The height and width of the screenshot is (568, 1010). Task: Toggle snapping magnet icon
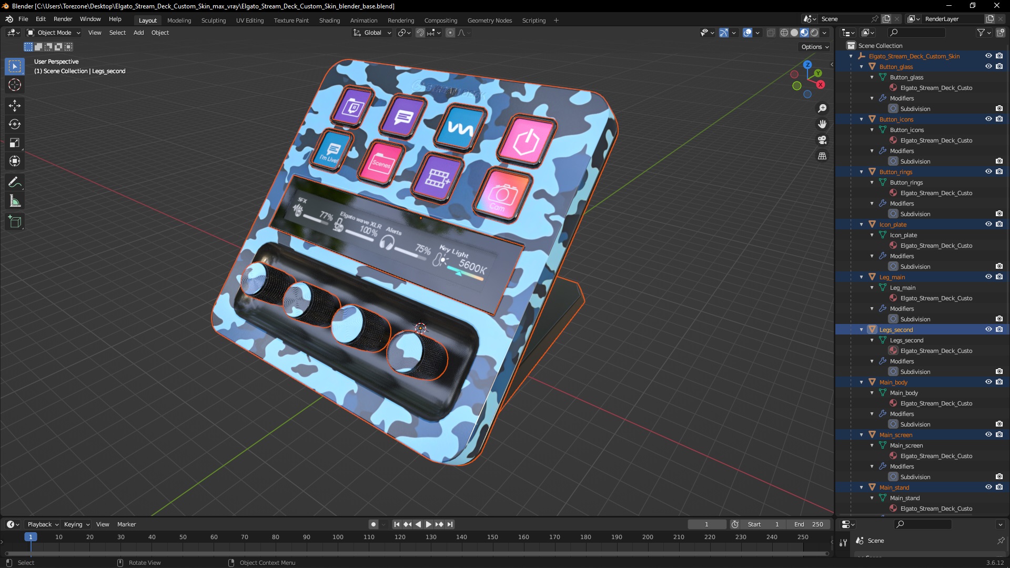(420, 33)
